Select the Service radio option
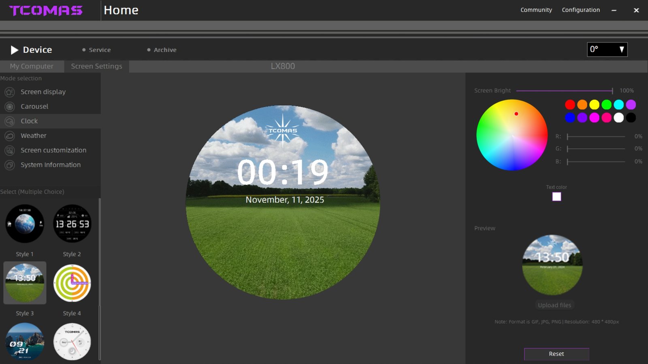 click(84, 50)
